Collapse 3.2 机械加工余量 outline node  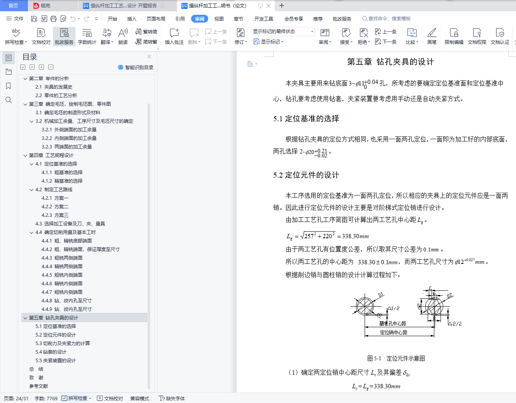pos(32,121)
